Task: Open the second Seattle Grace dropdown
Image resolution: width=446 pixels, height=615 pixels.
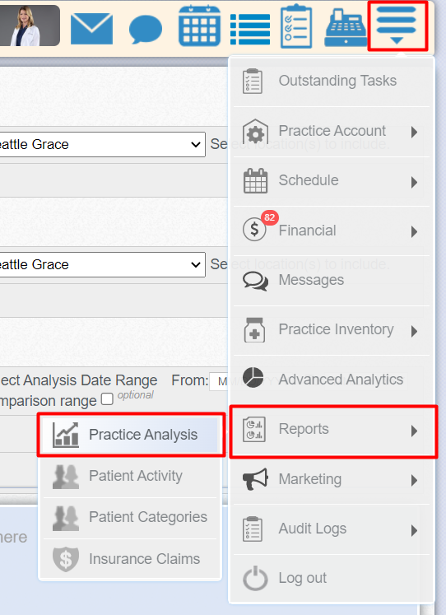Action: (102, 264)
